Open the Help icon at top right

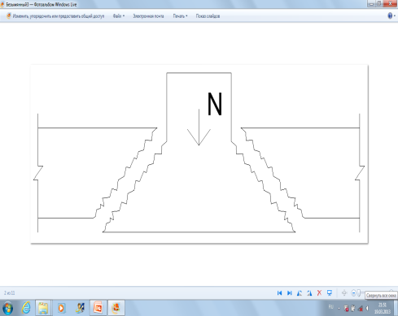[x=390, y=15]
